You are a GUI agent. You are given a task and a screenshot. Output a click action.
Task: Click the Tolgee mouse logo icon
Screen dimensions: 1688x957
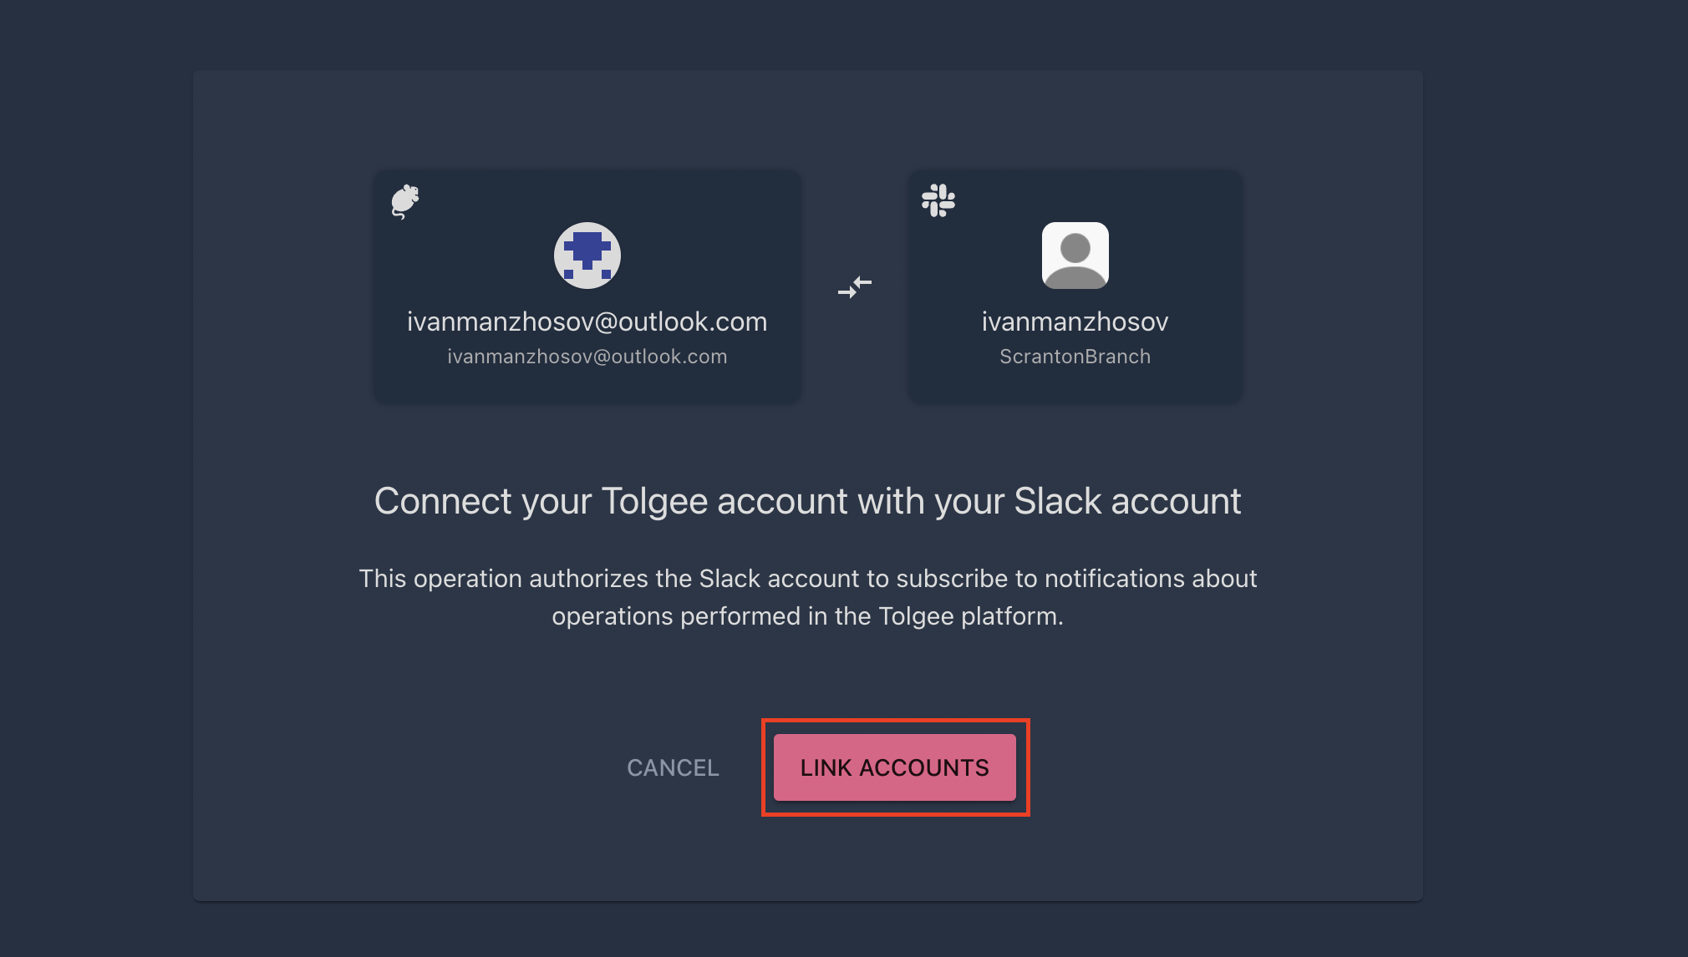coord(405,201)
